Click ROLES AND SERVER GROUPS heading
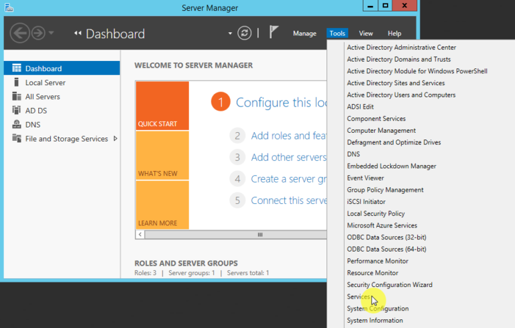 186,263
